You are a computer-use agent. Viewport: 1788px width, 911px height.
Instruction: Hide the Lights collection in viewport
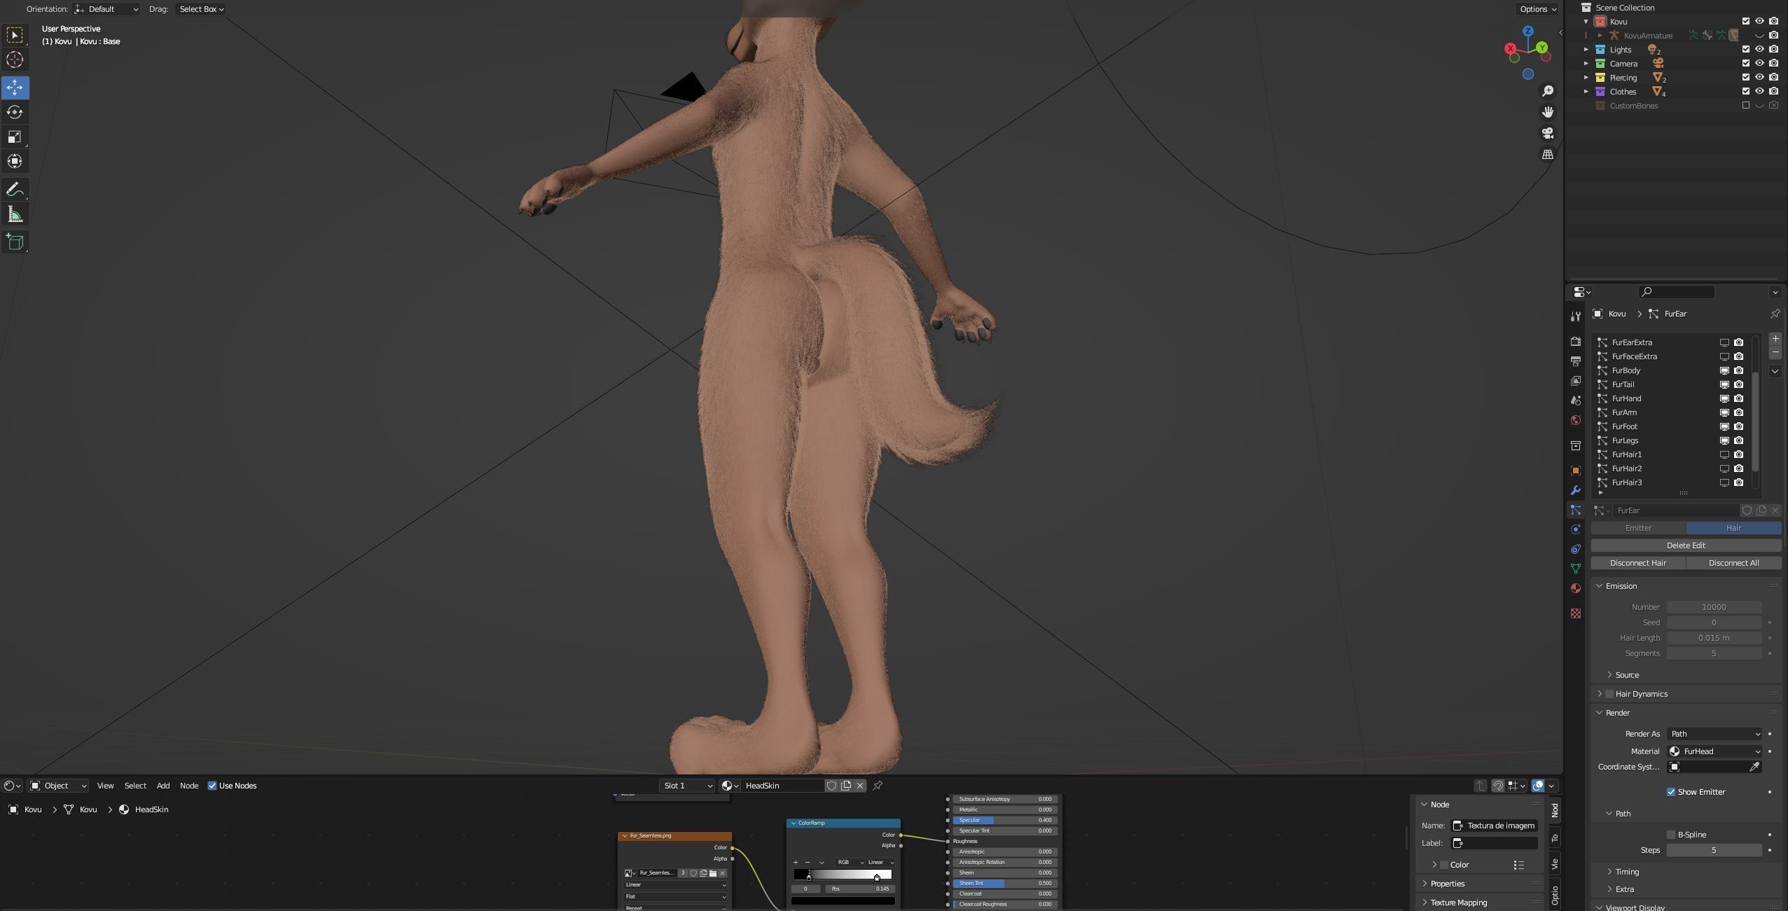pyautogui.click(x=1759, y=50)
